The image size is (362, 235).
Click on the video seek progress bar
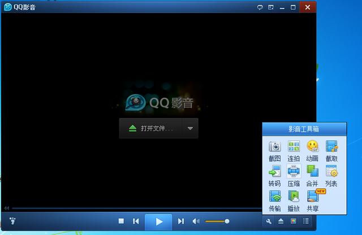click(x=137, y=208)
